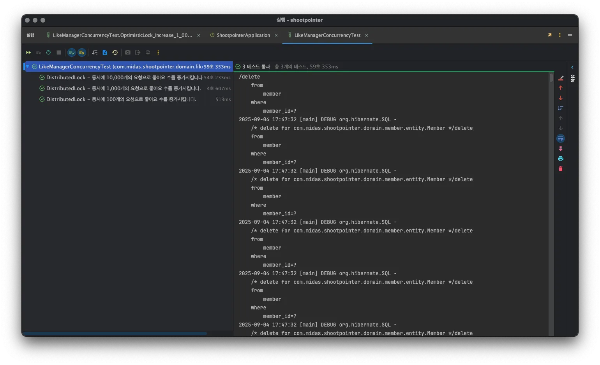
Task: Click the '4초 607ms' duration value
Action: point(219,89)
